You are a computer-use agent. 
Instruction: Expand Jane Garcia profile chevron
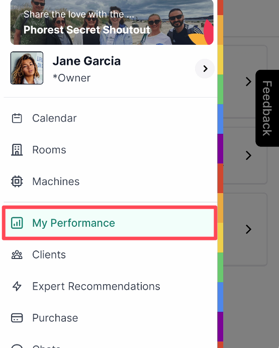[205, 68]
